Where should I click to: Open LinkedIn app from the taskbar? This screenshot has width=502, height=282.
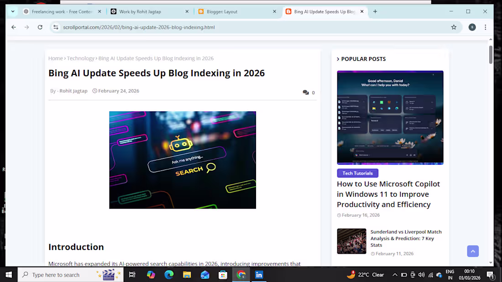coord(259,275)
